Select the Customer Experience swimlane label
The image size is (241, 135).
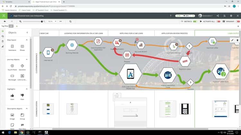tap(36, 63)
